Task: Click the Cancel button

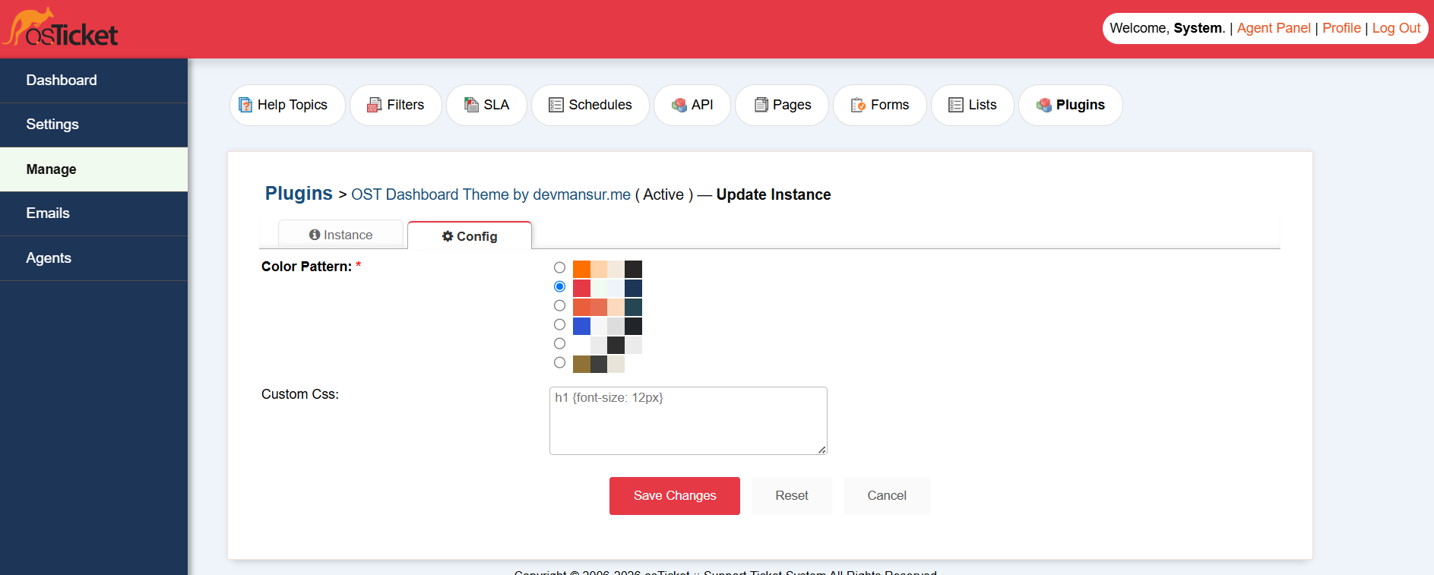Action: (x=887, y=496)
